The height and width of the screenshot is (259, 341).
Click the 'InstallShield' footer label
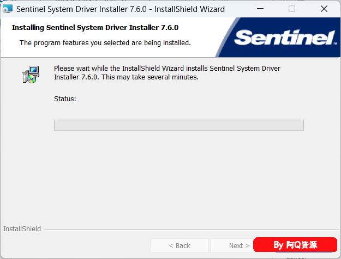[x=22, y=229]
